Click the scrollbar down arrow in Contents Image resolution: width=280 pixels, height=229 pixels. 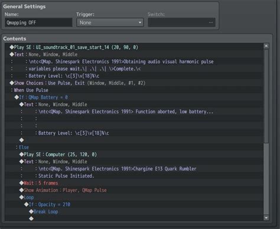pyautogui.click(x=266, y=218)
